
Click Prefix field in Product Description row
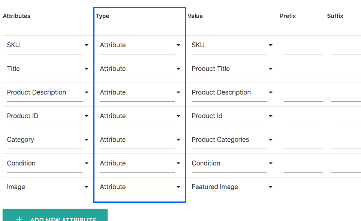click(x=303, y=93)
